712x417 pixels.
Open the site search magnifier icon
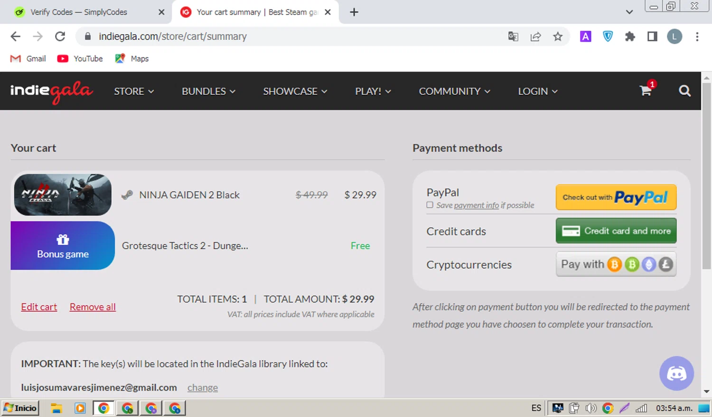tap(684, 91)
